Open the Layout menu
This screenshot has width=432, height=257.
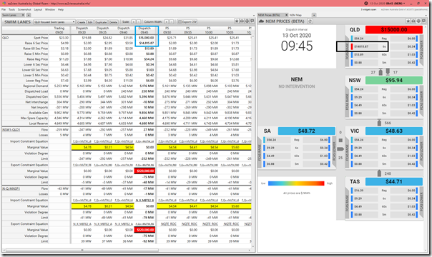[38, 9]
